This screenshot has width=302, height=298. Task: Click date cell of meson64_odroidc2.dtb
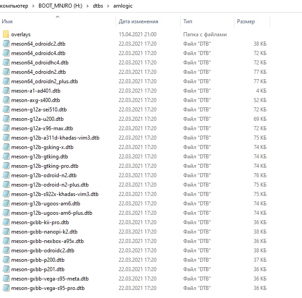(138, 44)
